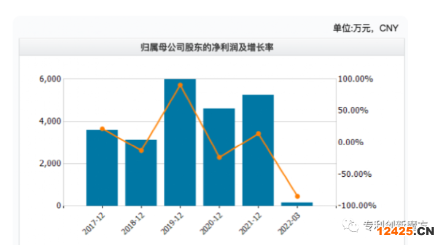
Task: Open the 12425.CN watermark link
Action: [x=405, y=231]
